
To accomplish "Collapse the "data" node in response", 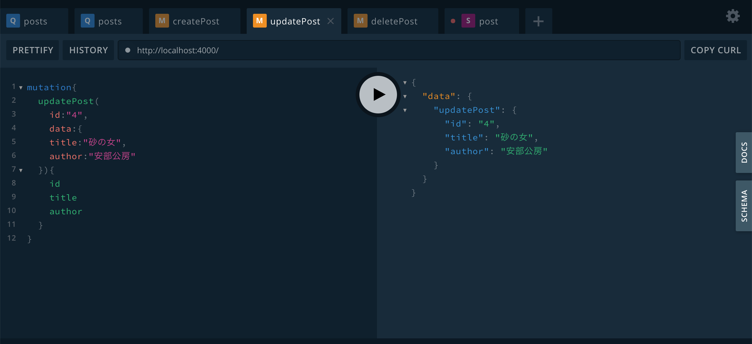I will [x=405, y=96].
